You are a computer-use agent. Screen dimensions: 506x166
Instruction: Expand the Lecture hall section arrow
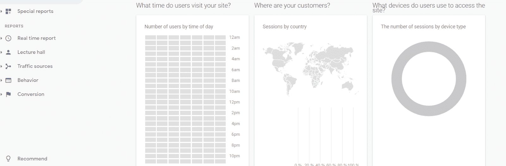[2, 52]
